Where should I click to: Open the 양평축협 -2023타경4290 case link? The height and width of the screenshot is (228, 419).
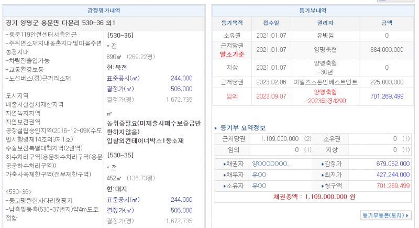[326, 96]
